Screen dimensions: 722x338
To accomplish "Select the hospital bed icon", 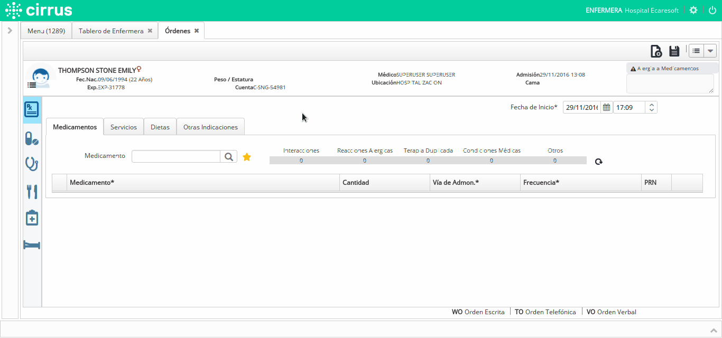I will 32,245.
